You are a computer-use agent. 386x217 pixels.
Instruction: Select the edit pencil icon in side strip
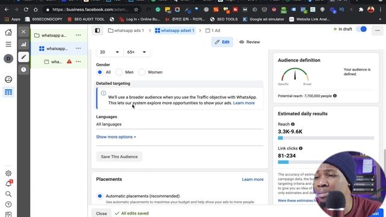(x=24, y=57)
